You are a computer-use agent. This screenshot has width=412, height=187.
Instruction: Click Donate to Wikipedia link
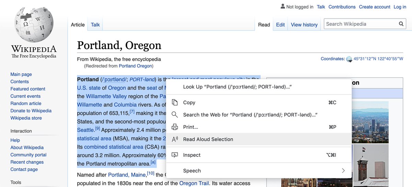click(x=31, y=110)
